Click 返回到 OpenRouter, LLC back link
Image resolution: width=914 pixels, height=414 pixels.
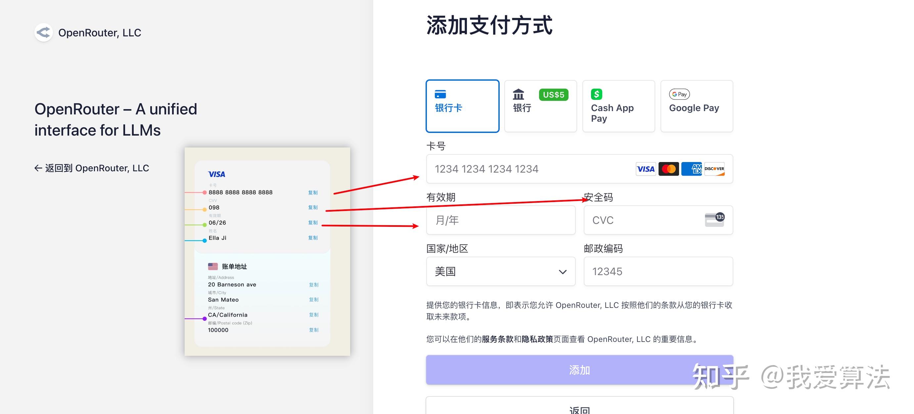point(92,168)
